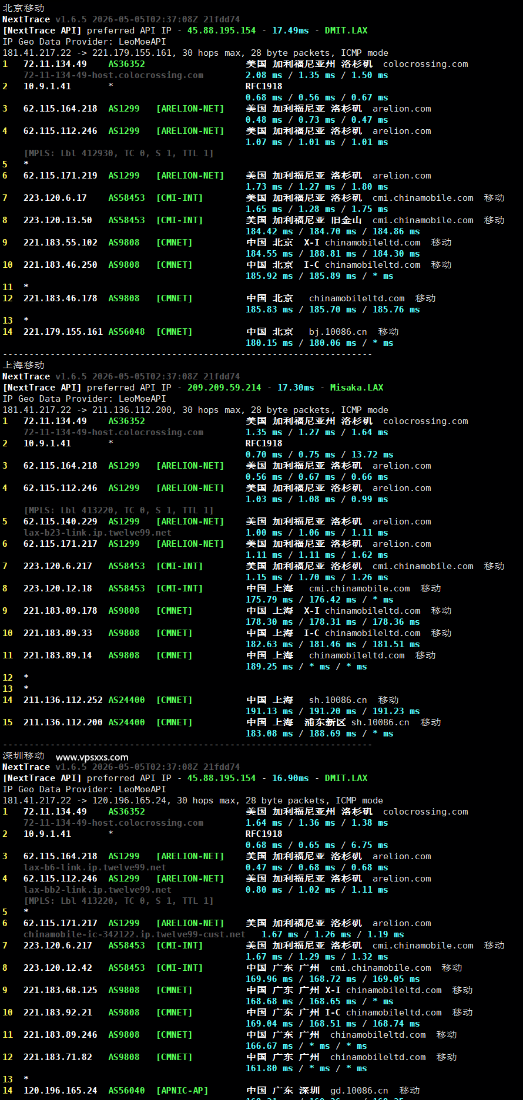Click the 深圳移动 section heading
The height and width of the screenshot is (1100, 523).
pyautogui.click(x=24, y=756)
